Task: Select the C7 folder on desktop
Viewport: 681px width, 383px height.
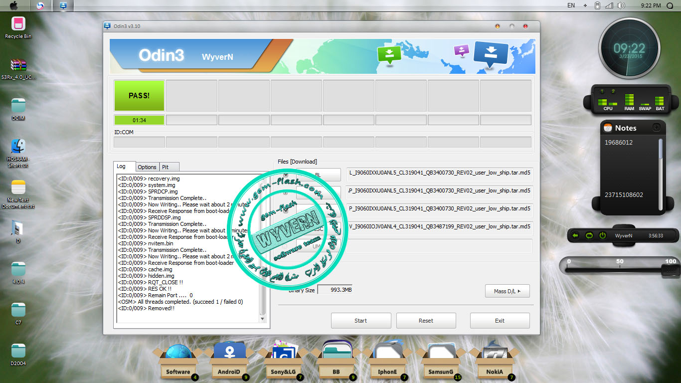Action: (x=18, y=314)
